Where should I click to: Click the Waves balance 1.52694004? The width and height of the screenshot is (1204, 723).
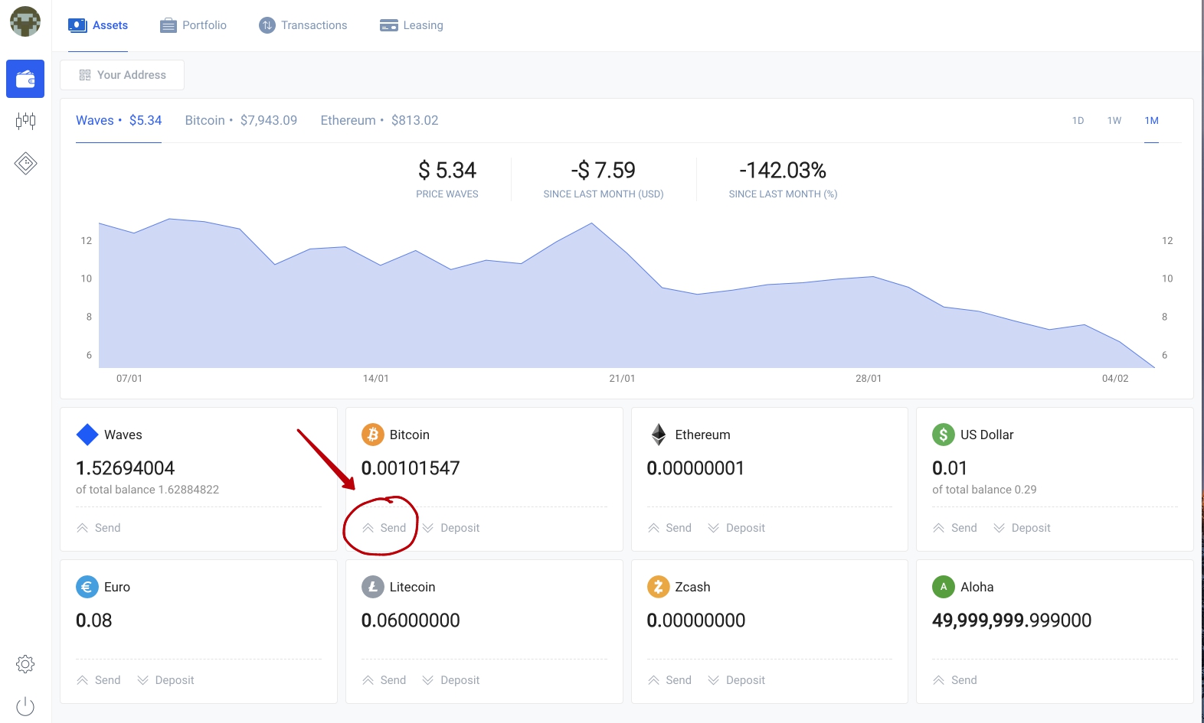click(126, 468)
